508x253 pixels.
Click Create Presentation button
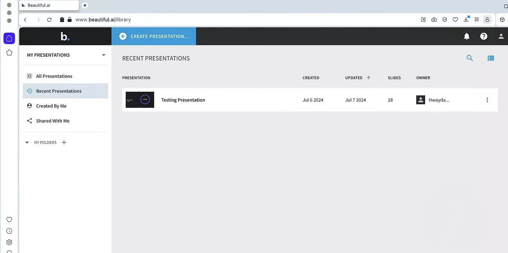[154, 36]
